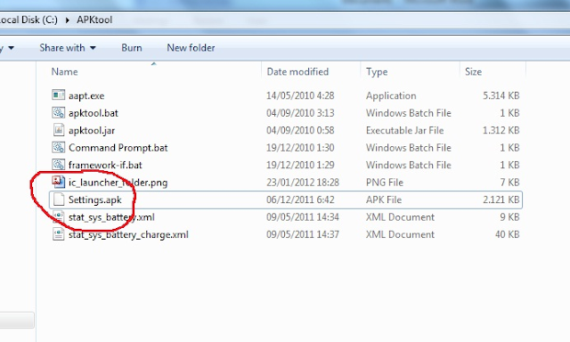Select the Command Prompt.bat icon
Viewport: 570px width, 342px height.
(59, 148)
